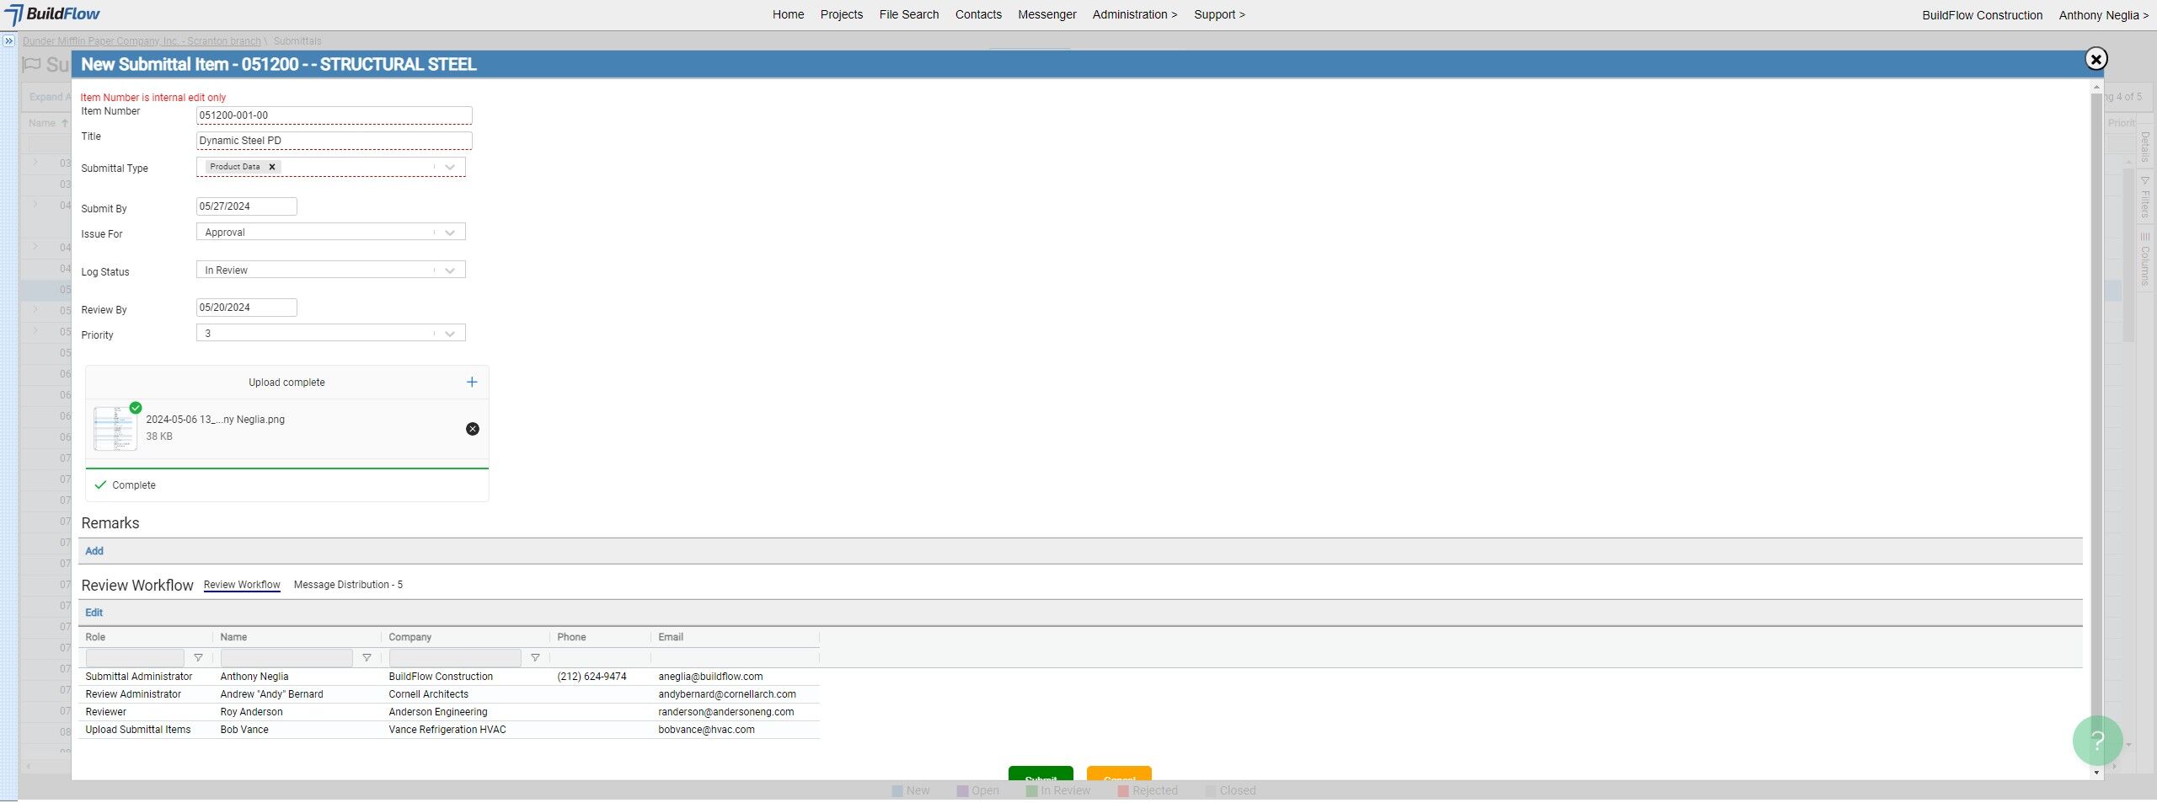Remove the Product Data tag

point(272,167)
